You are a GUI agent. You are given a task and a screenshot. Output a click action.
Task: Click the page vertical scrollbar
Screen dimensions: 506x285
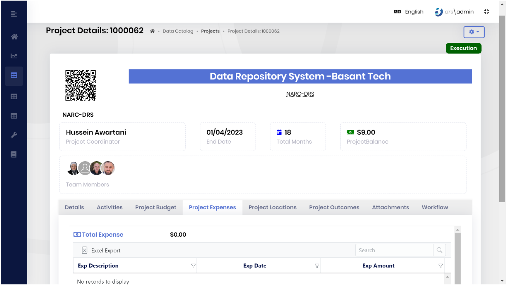click(x=502, y=108)
